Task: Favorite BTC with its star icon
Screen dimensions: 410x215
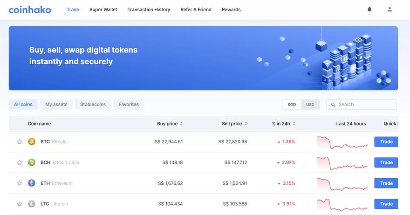Action: coord(20,141)
